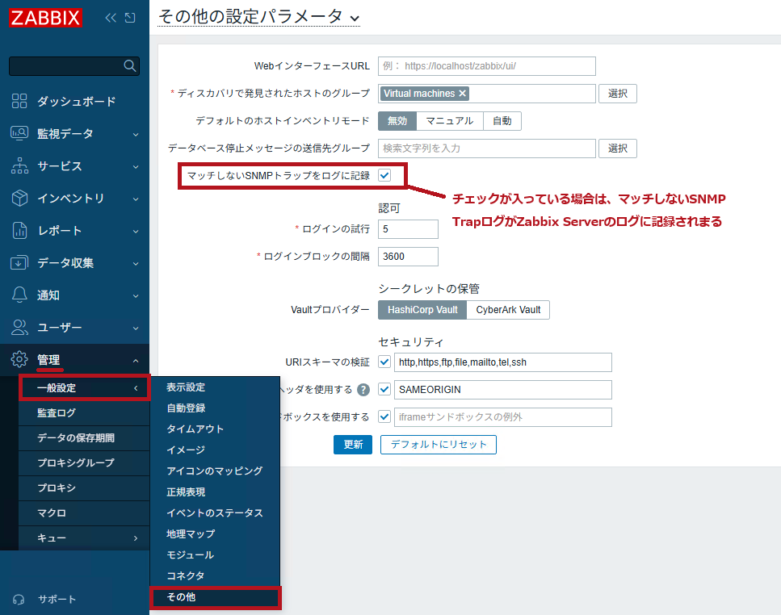Image resolution: width=781 pixels, height=615 pixels.
Task: Click the kiosk mode icon beside collapse arrows
Action: [x=130, y=18]
